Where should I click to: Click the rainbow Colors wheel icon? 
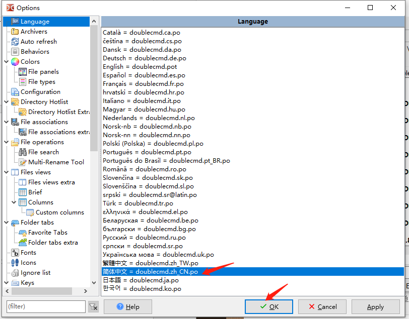(x=15, y=62)
